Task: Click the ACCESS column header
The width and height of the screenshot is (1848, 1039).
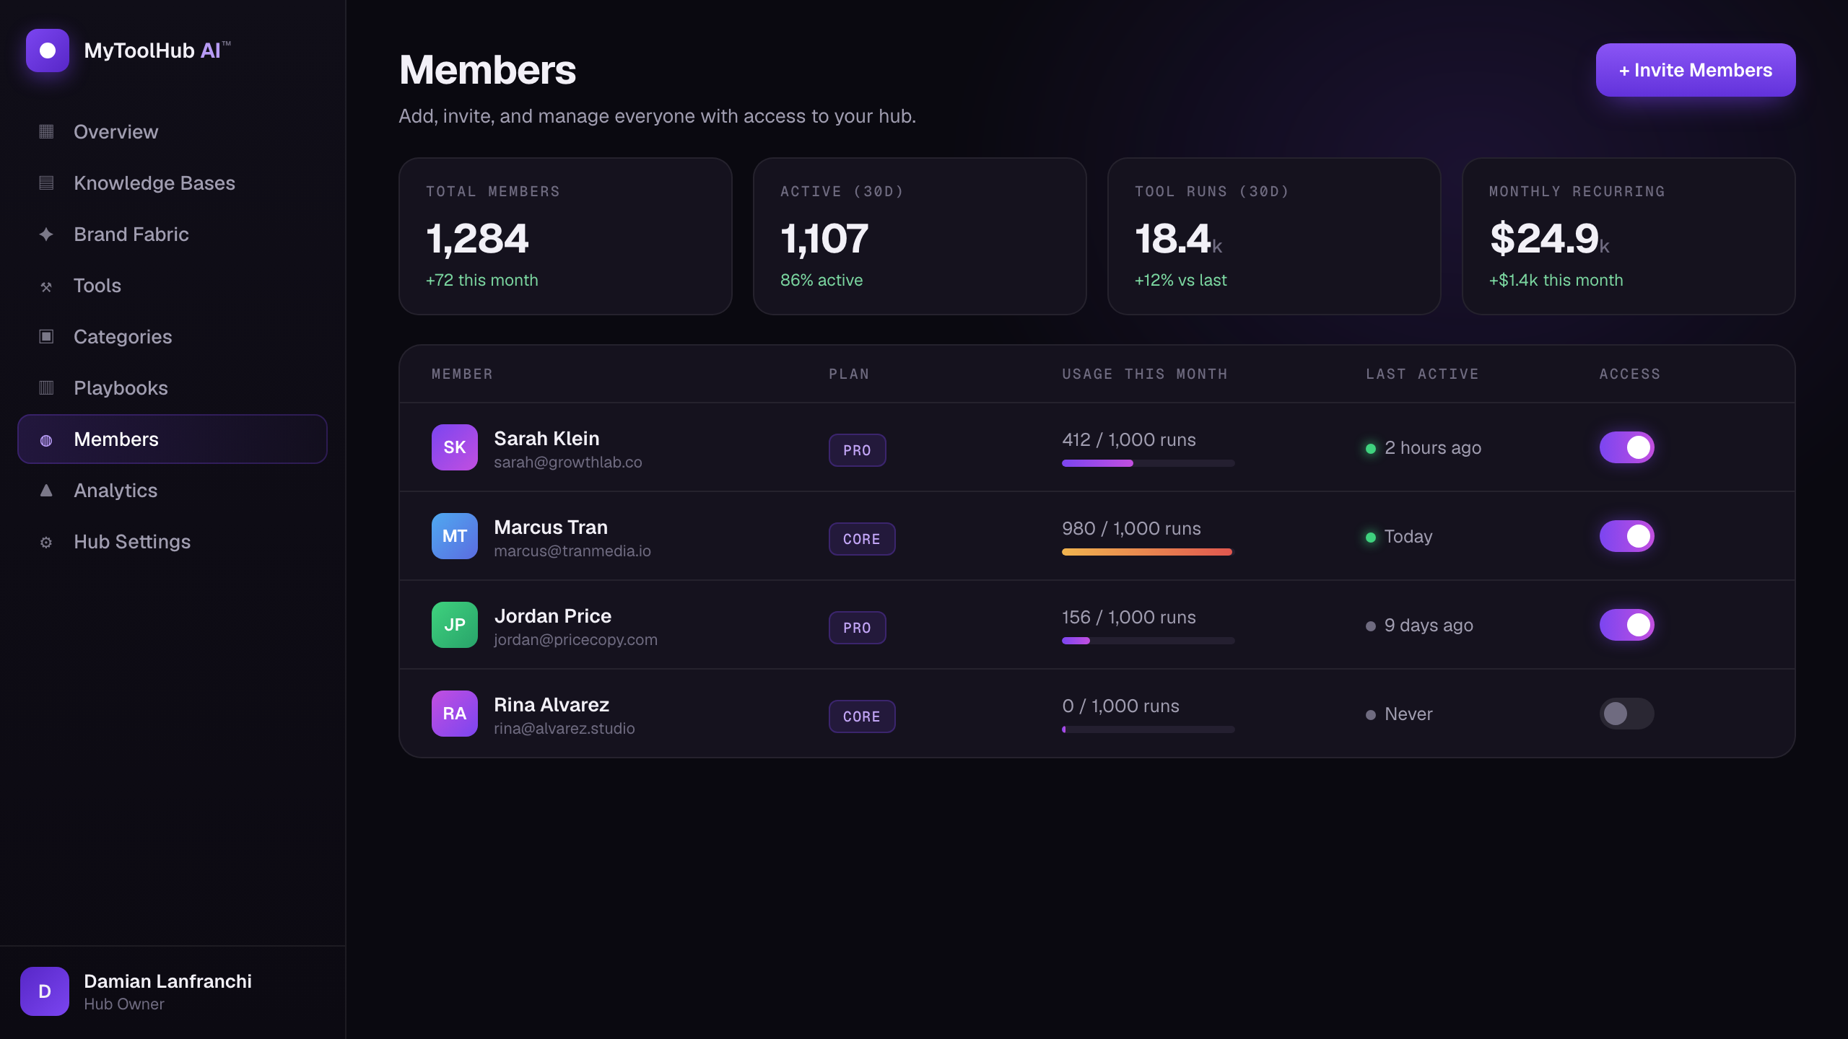Action: point(1630,374)
